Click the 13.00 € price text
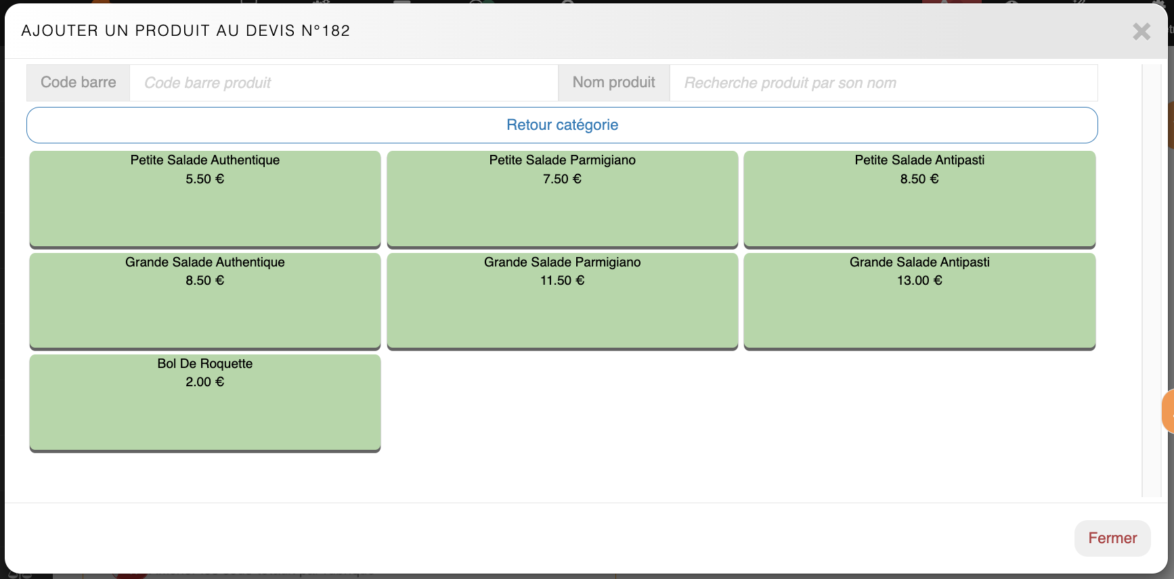The width and height of the screenshot is (1174, 579). pos(919,281)
